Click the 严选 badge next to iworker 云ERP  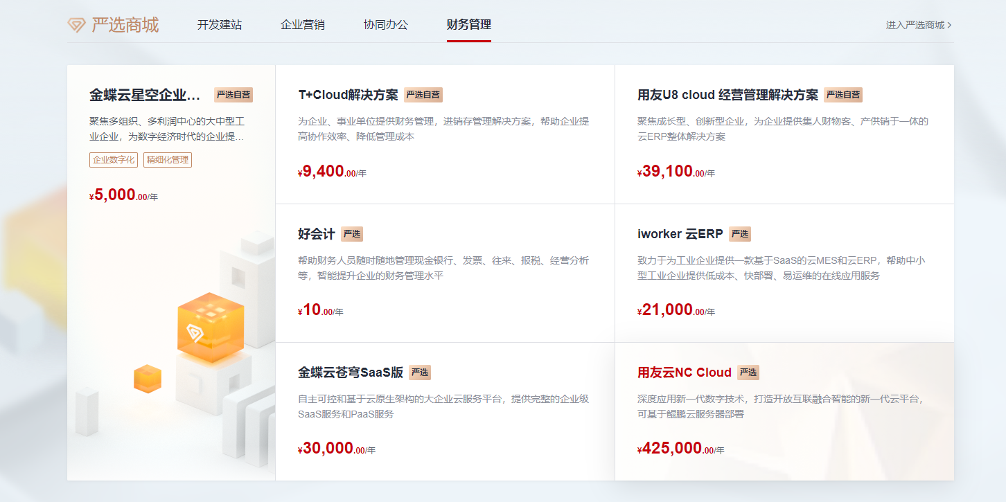click(740, 234)
